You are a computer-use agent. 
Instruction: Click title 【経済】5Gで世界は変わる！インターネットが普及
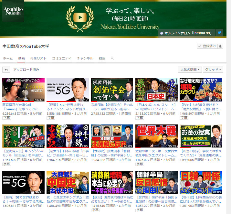click(x=67, y=107)
